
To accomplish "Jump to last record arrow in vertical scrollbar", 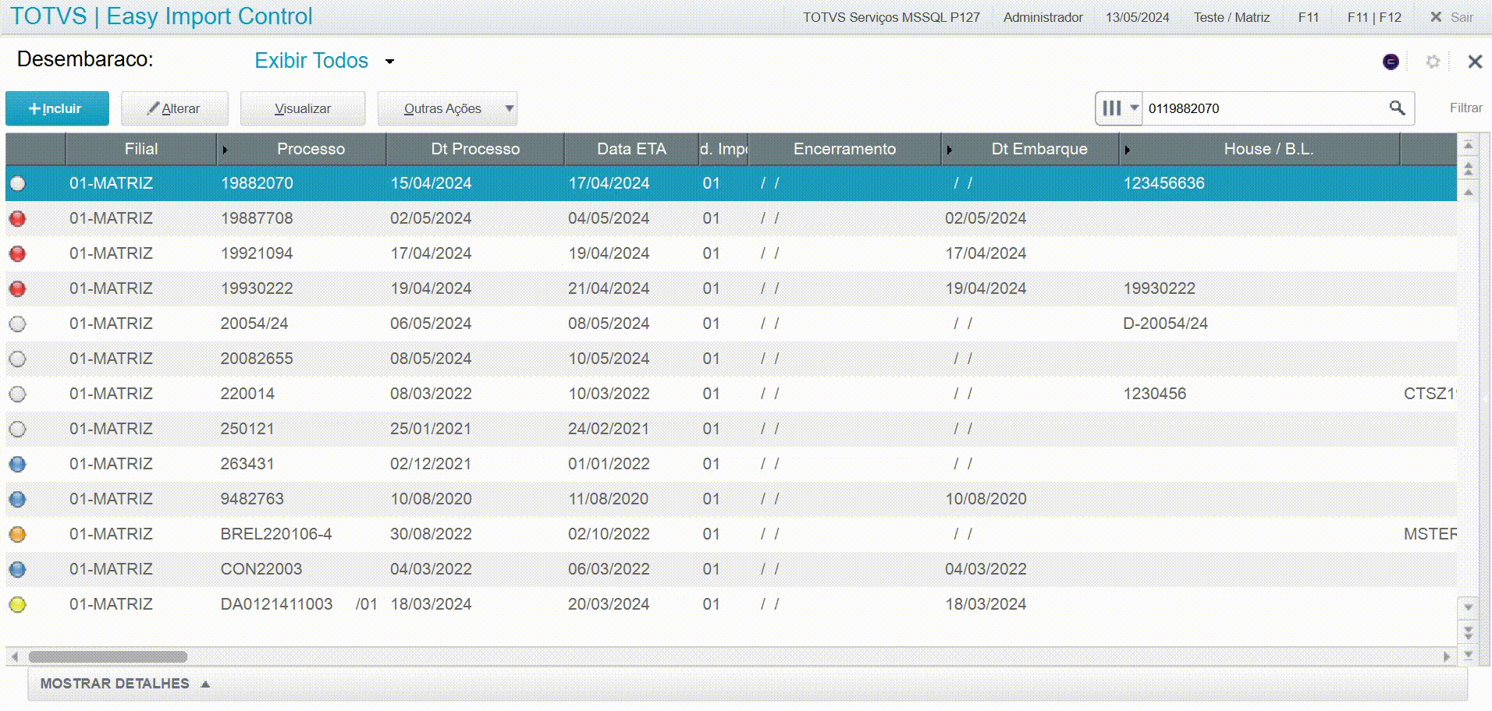I will click(x=1468, y=655).
